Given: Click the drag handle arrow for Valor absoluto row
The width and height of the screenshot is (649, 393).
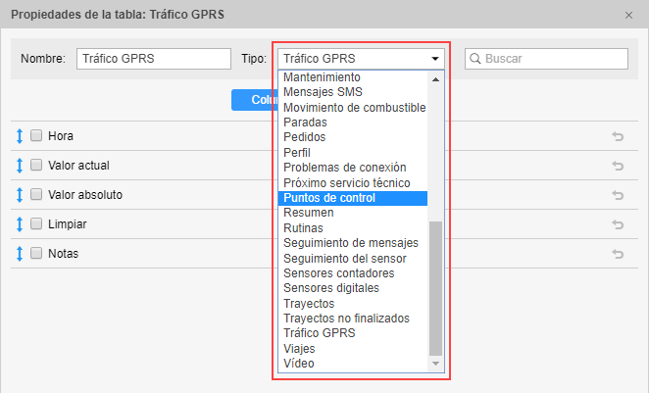Looking at the screenshot, I should tap(20, 195).
